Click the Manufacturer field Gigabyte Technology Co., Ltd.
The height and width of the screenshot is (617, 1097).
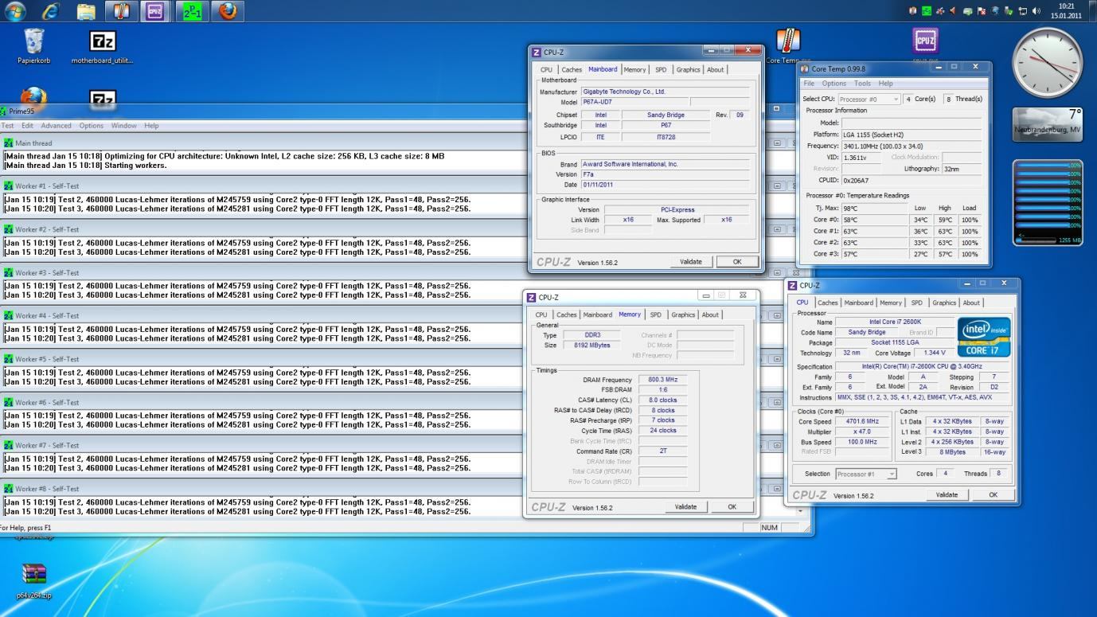point(666,92)
